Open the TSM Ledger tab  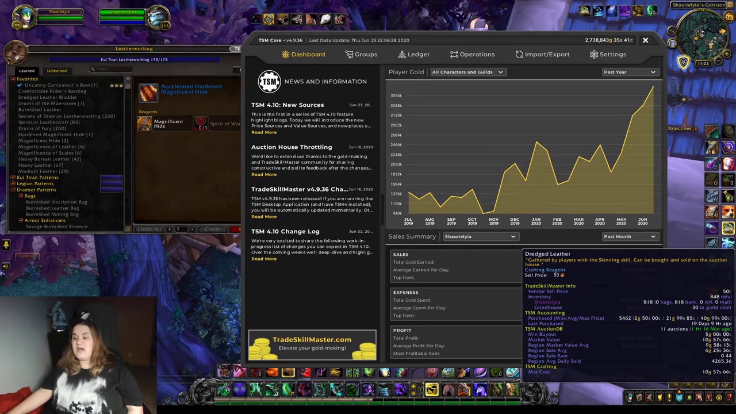pyautogui.click(x=413, y=54)
